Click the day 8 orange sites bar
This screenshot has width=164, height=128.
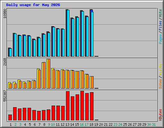[44, 76]
